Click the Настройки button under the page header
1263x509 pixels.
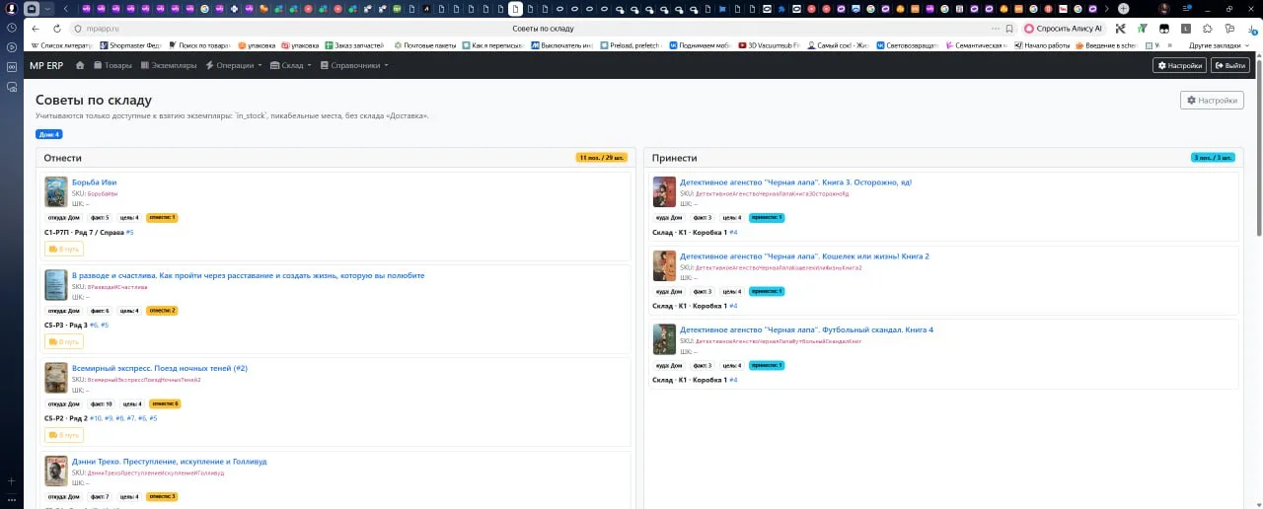[1212, 100]
